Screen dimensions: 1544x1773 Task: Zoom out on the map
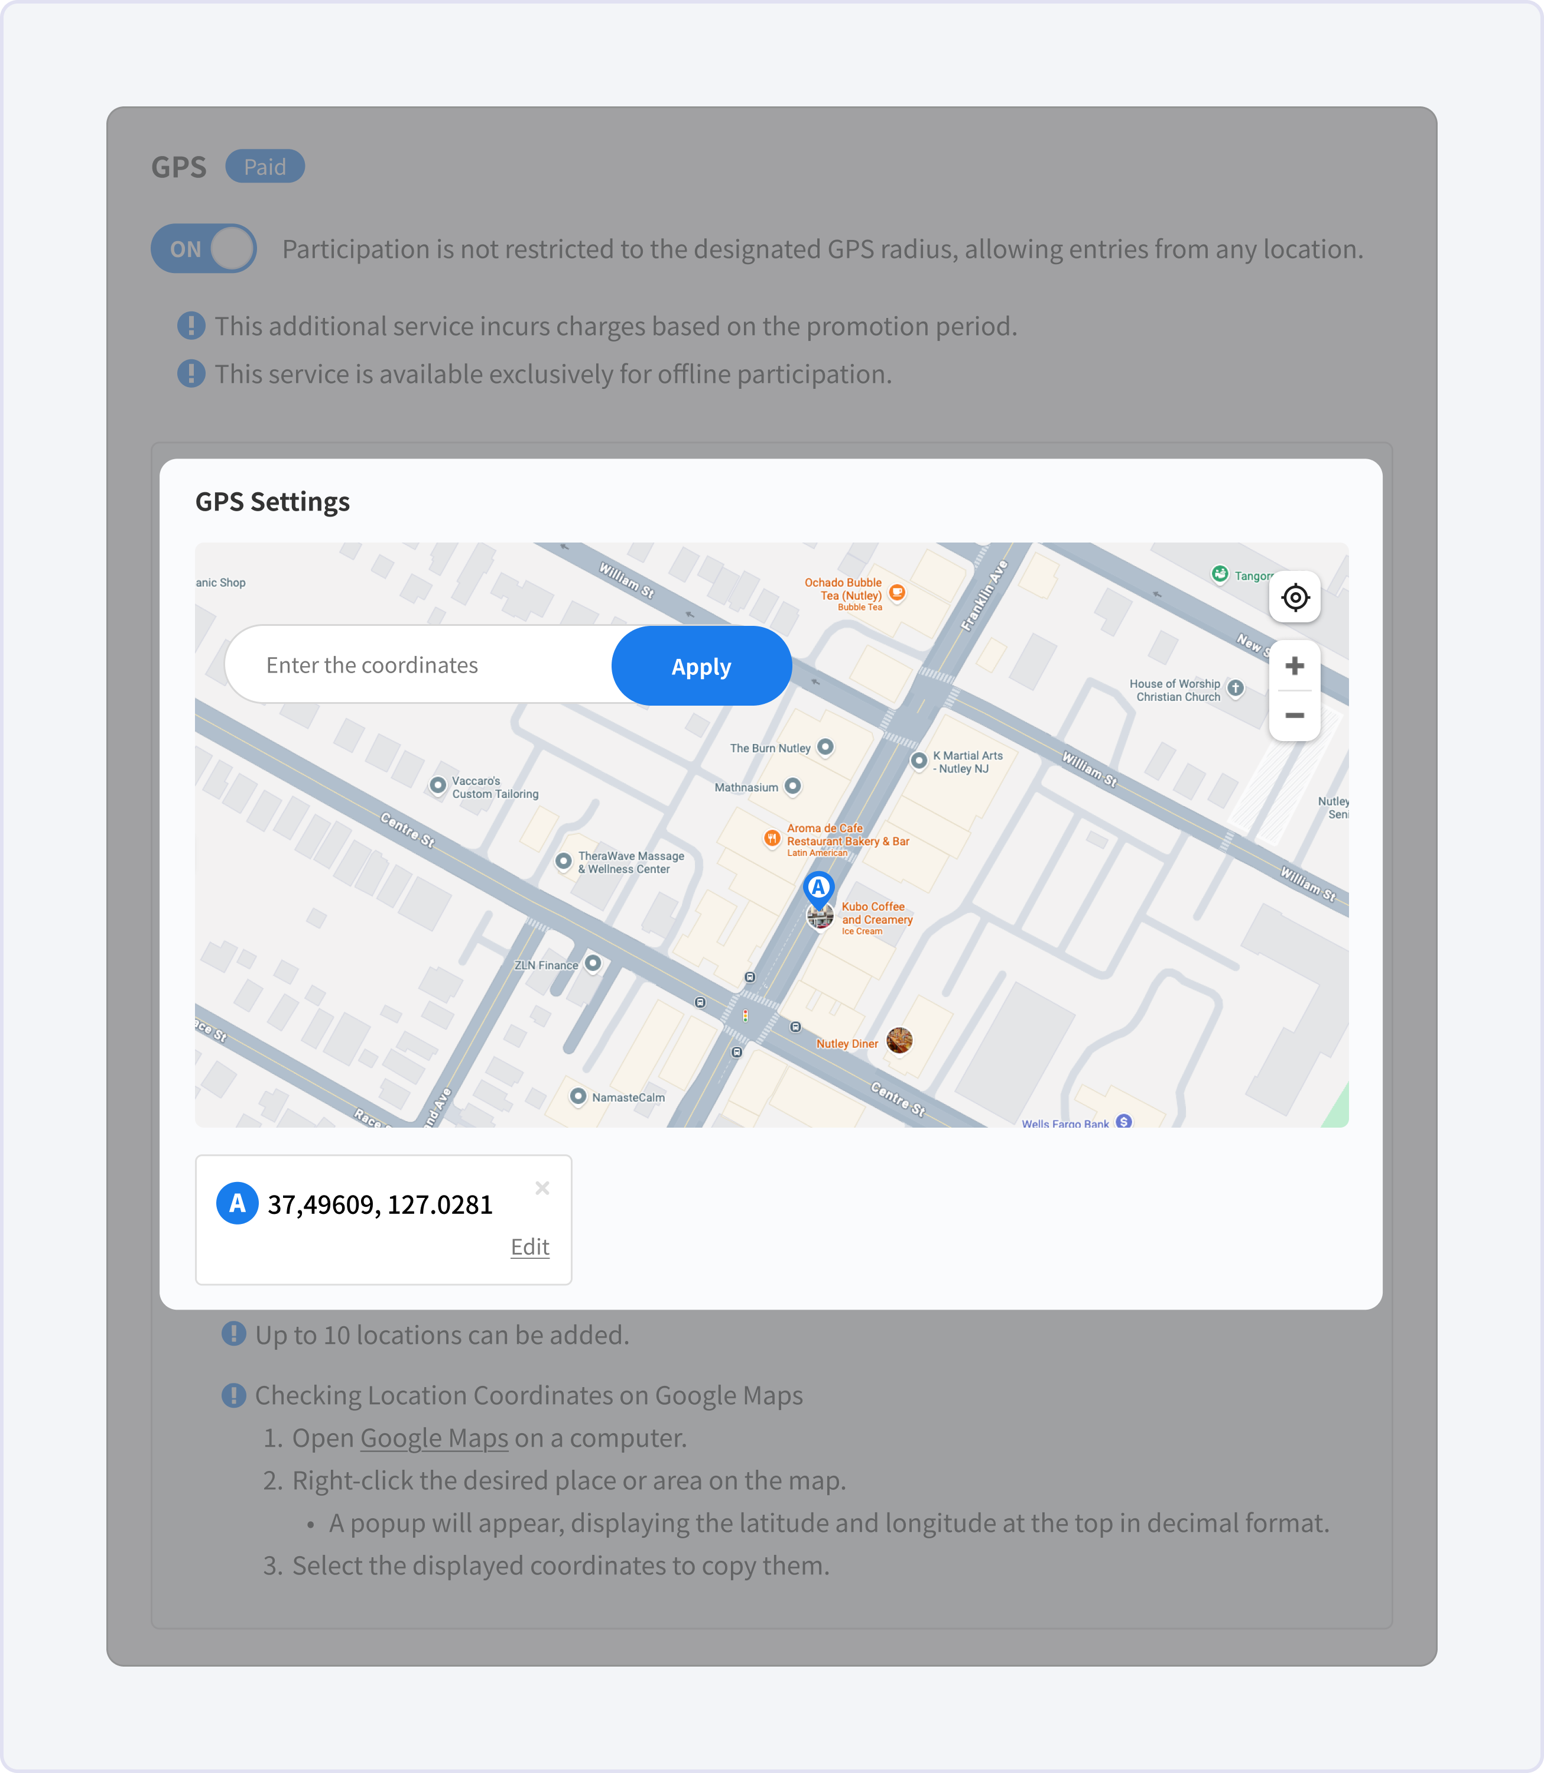pos(1294,716)
